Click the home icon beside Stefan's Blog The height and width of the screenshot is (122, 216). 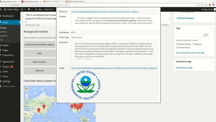point(5,9)
